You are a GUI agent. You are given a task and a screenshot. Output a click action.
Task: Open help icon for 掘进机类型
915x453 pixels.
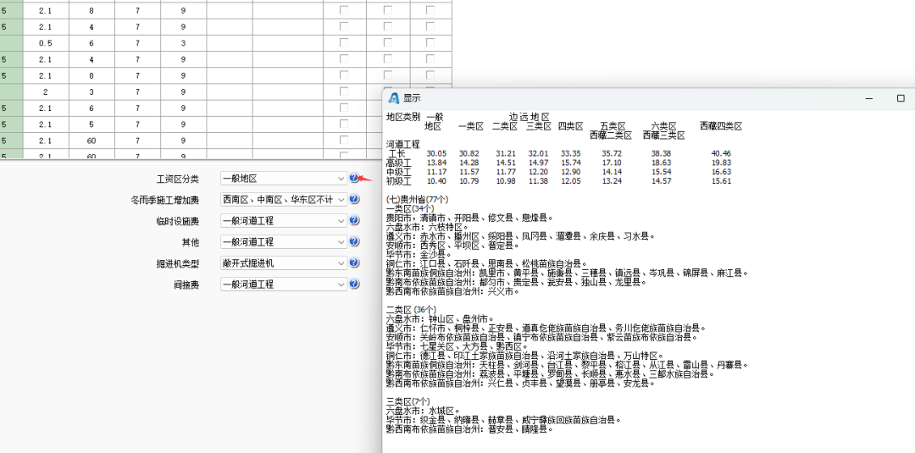pos(354,263)
